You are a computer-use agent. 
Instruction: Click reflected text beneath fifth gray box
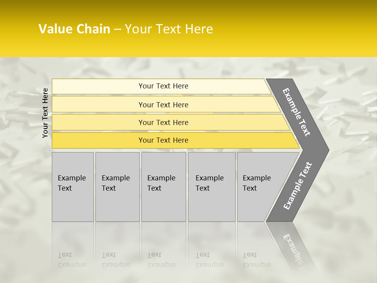click(x=256, y=260)
